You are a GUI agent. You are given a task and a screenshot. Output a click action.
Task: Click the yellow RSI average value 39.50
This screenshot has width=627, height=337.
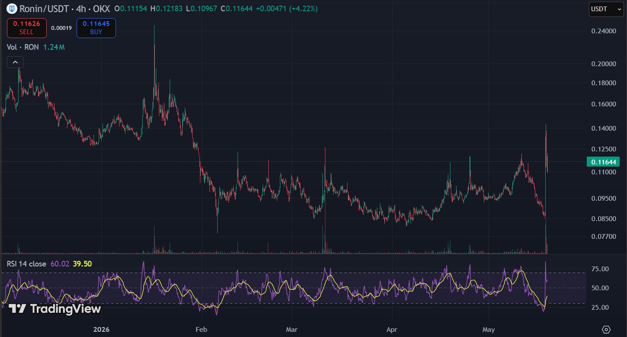82,263
